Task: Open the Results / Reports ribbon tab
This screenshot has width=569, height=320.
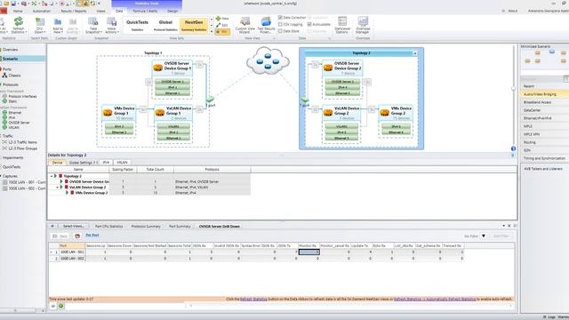Action: tap(74, 11)
